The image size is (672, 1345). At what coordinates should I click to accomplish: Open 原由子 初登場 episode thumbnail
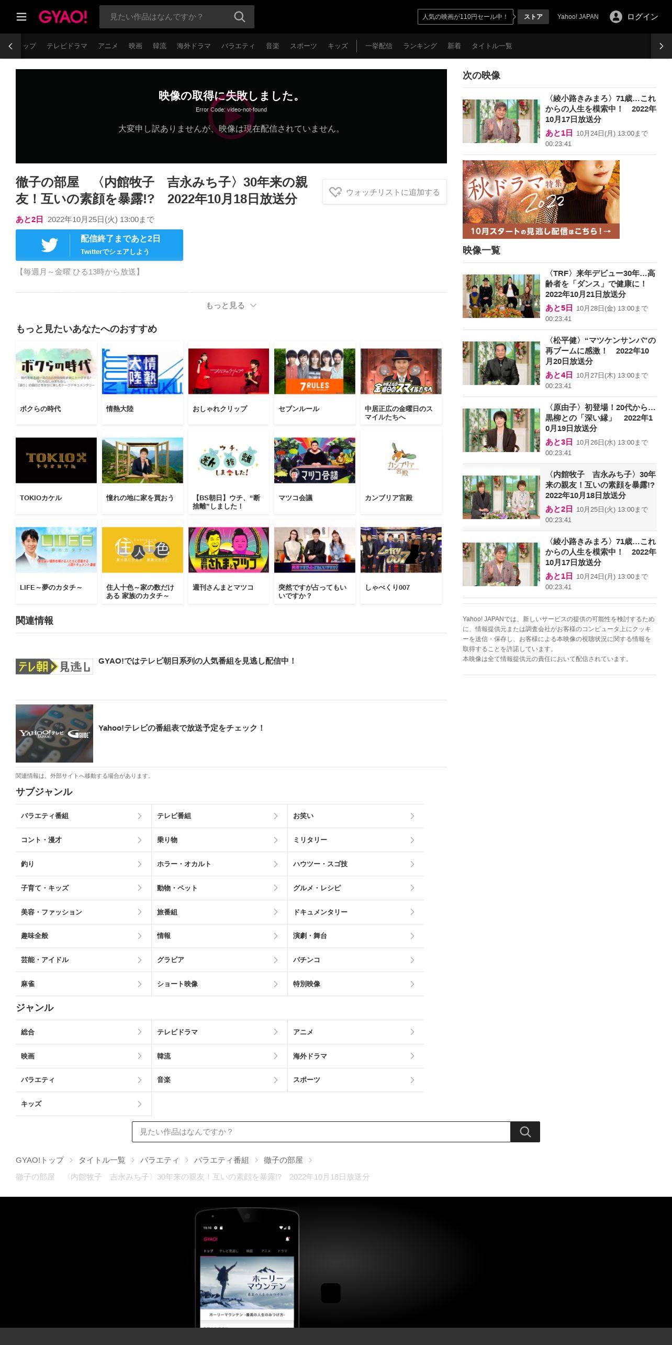[x=501, y=431]
